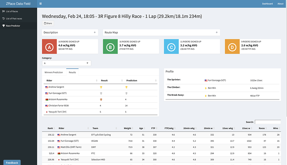Open the About link in header
This screenshot has height=165, width=287.
[280, 4]
